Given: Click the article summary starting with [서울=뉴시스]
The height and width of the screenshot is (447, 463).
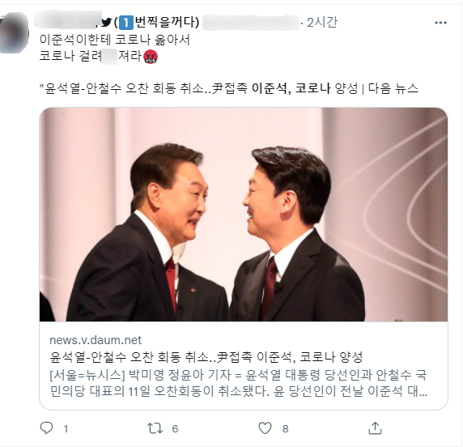Looking at the screenshot, I should click(239, 383).
